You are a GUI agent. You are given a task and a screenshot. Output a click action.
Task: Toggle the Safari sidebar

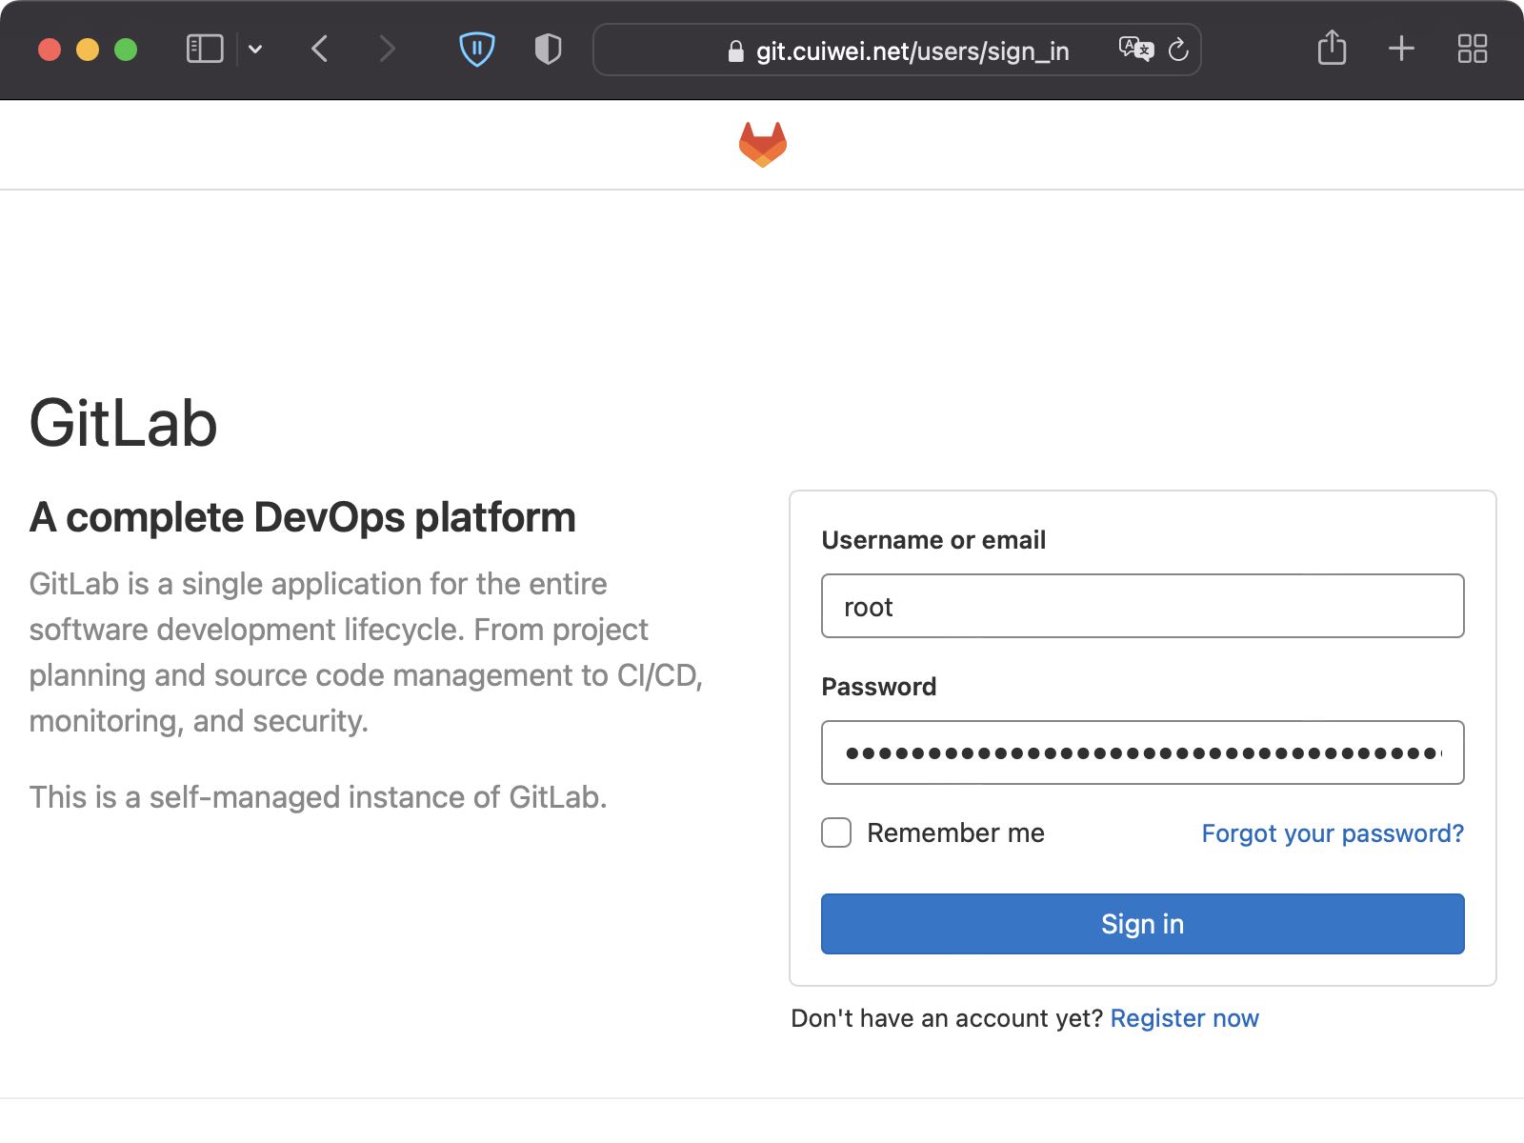tap(205, 49)
